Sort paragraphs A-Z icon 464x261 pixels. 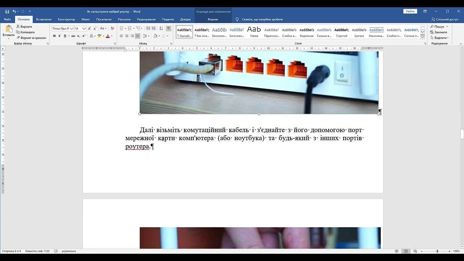coord(161,29)
